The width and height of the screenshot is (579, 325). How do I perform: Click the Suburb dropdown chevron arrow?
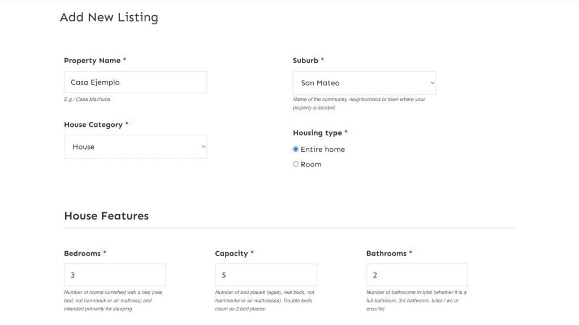click(x=432, y=83)
